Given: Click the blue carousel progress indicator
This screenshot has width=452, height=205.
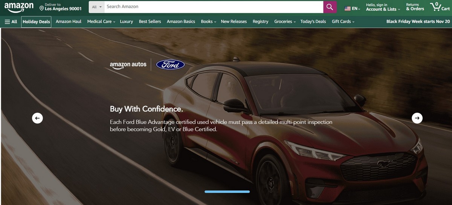Looking at the screenshot, I should [227, 191].
